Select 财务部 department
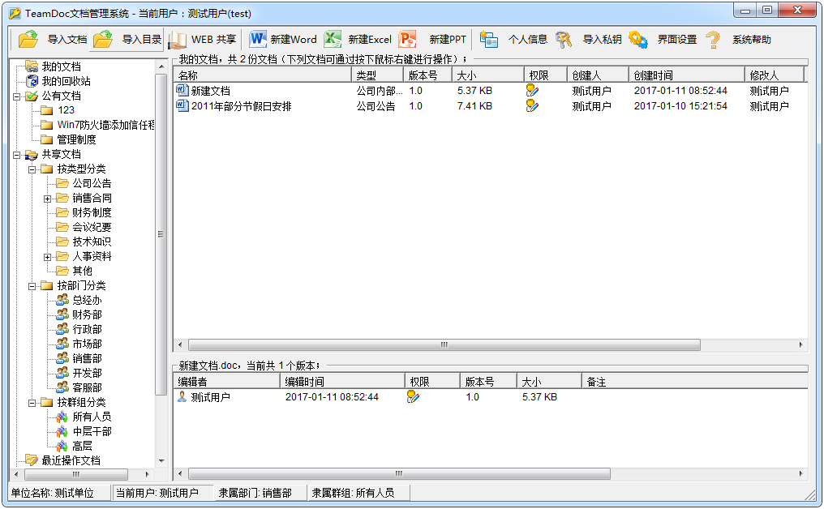Screen dimensions: 824x509 tap(88, 314)
